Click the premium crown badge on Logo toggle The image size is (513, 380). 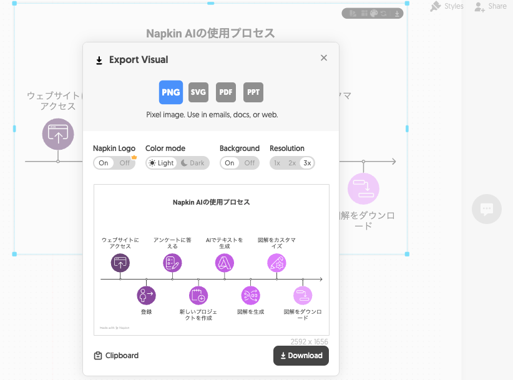[134, 157]
